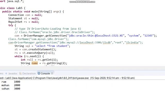Viewport: 165px width, 93px height.
Task: Click the "system" username string
Action: point(134,36)
